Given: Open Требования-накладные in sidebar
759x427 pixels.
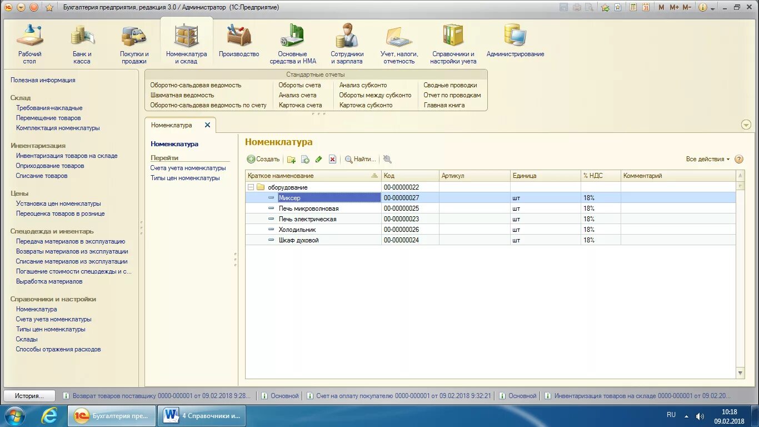Looking at the screenshot, I should pos(49,108).
